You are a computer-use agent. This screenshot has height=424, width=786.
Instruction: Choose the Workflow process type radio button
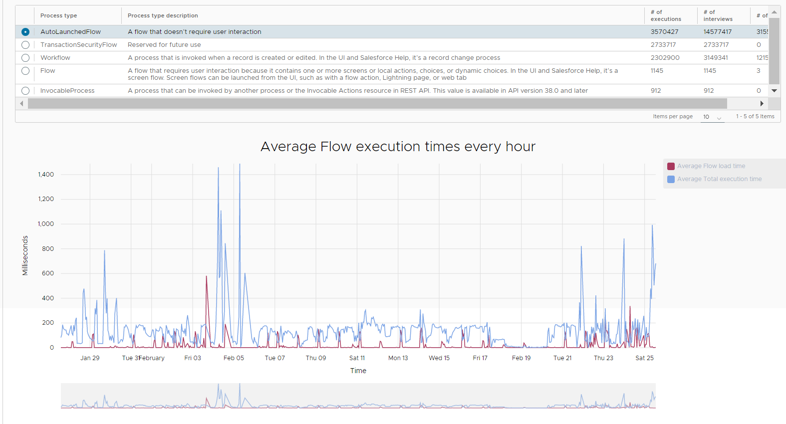click(x=25, y=58)
